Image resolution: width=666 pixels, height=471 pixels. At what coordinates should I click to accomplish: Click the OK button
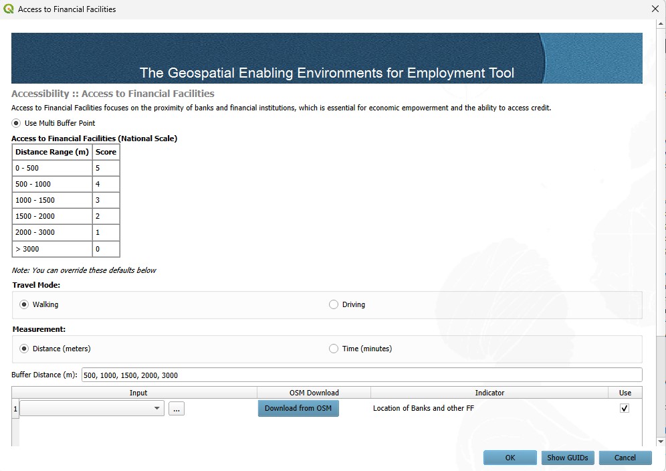click(x=510, y=458)
